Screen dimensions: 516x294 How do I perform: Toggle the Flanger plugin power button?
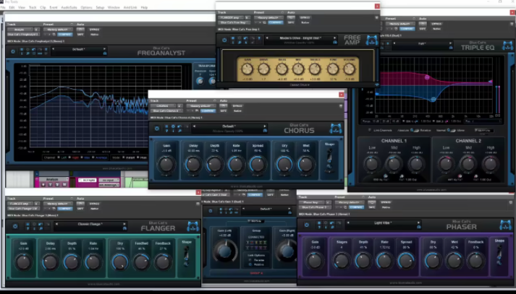15,226
